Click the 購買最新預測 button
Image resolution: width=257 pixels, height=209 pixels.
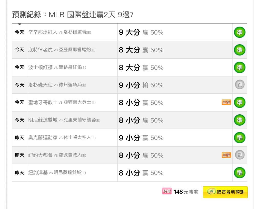pos(225,192)
